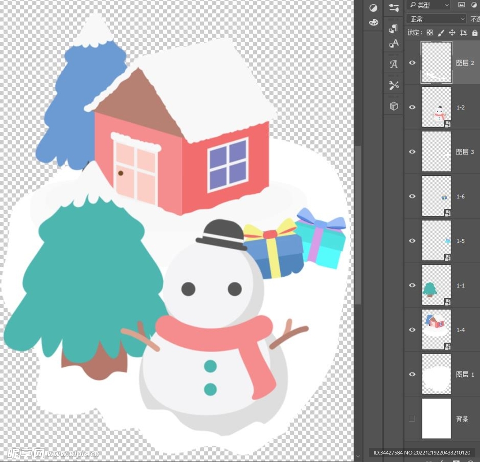This screenshot has width=480, height=462.
Task: Open the 正常 blend mode dropdown
Action: [436, 19]
